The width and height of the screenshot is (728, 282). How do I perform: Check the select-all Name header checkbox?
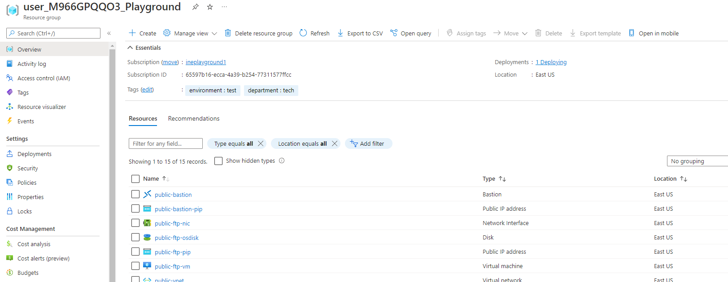pos(135,179)
